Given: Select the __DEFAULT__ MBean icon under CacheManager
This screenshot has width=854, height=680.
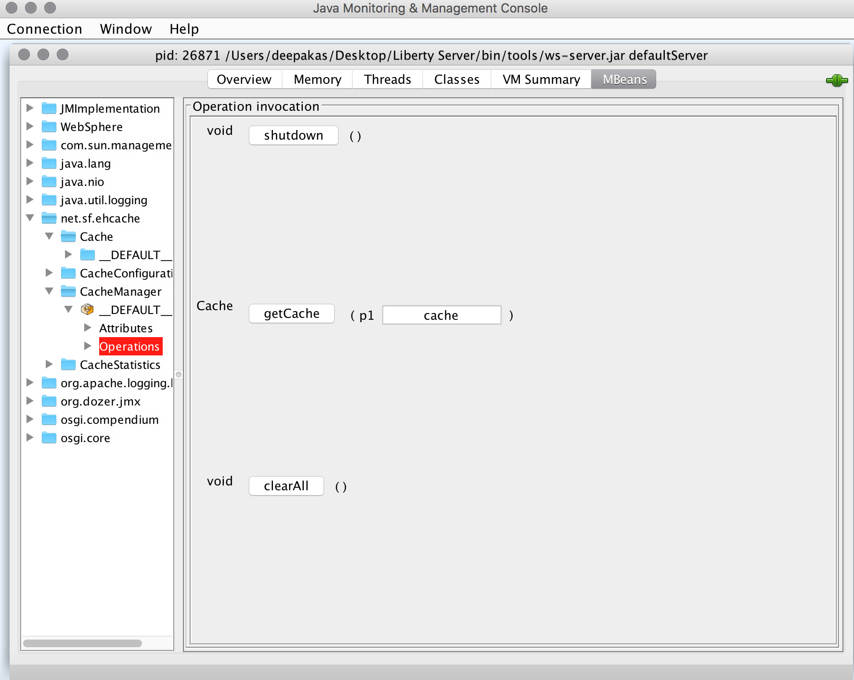Looking at the screenshot, I should click(x=87, y=309).
